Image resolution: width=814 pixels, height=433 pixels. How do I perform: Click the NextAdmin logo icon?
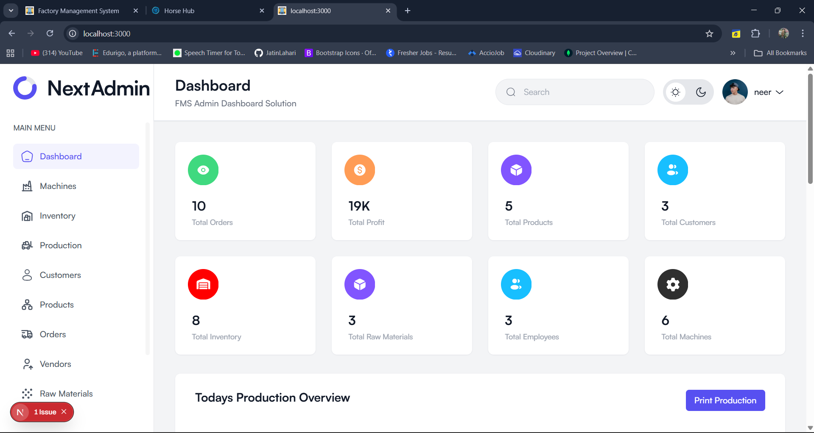(25, 88)
